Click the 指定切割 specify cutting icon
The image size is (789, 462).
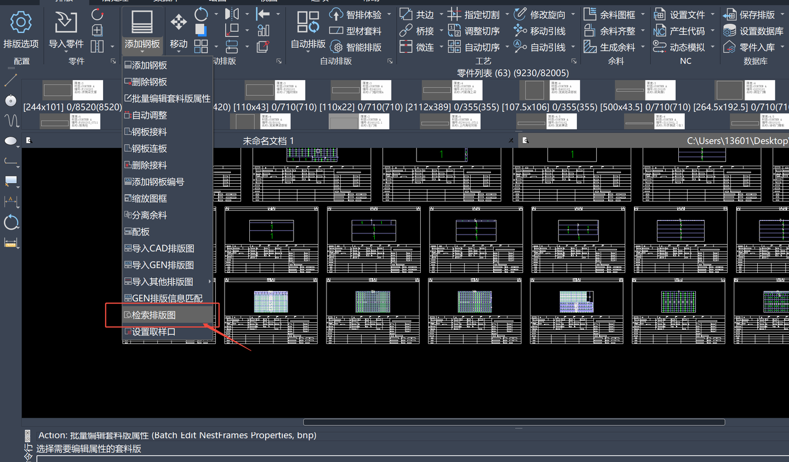coord(454,14)
